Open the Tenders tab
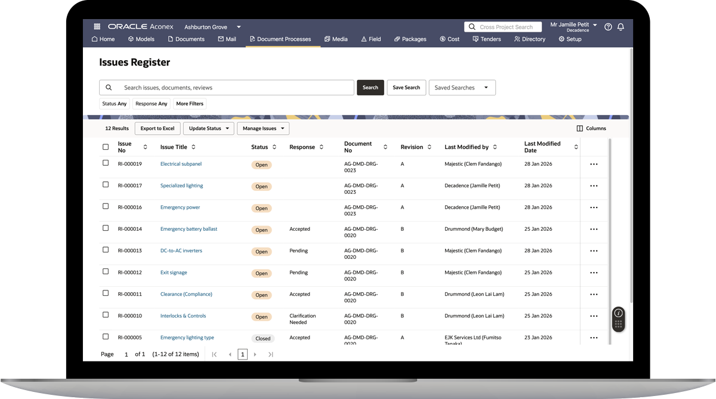This screenshot has width=716, height=399. [486, 39]
